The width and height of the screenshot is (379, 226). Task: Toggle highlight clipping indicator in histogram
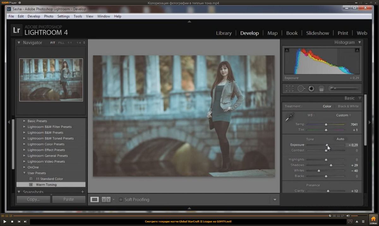(x=357, y=50)
